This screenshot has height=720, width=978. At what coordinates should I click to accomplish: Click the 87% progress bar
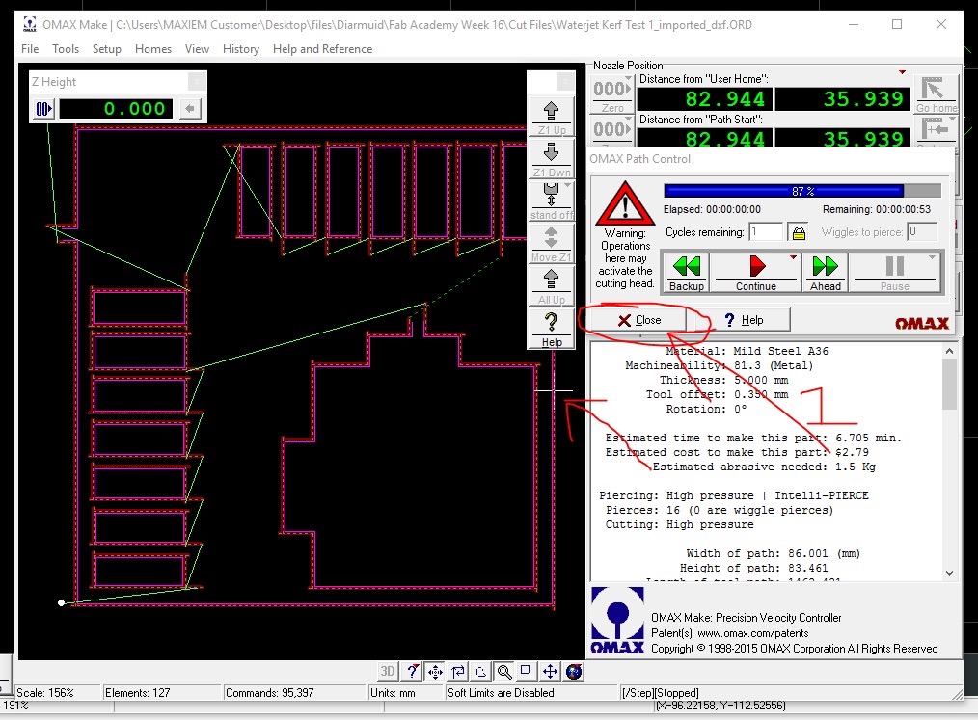(x=802, y=191)
